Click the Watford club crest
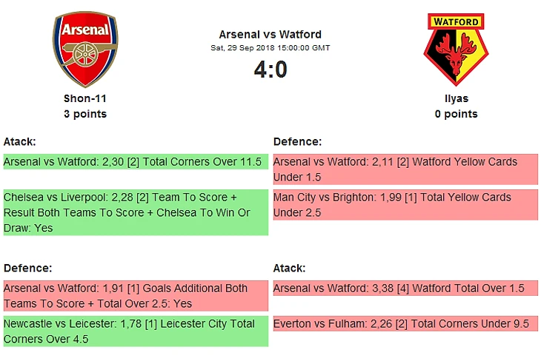Viewport: 541px width, 355px height. (456, 49)
